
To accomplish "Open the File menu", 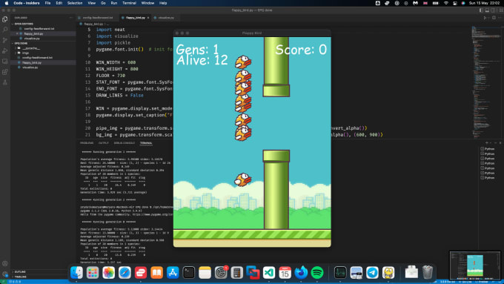I will click(47, 3).
